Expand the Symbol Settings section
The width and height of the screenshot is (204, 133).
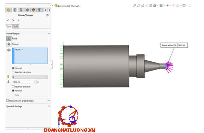point(49,106)
